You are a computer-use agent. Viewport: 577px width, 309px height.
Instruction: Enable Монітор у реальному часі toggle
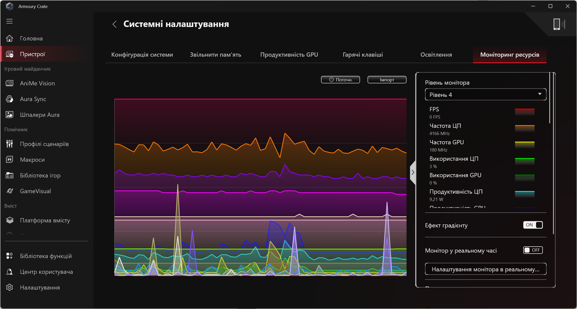pos(533,250)
